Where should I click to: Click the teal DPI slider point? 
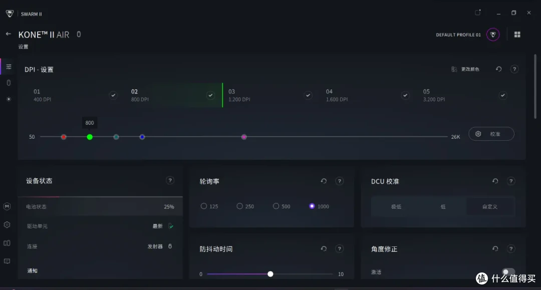coord(116,137)
